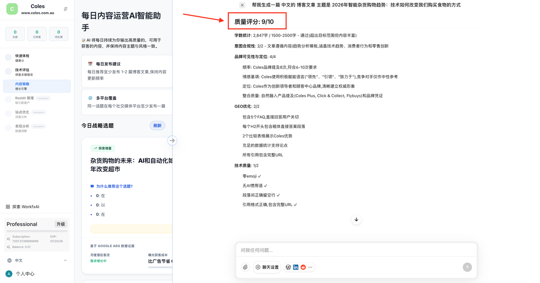Click the EXP: 07/25/26 entry

[56, 239]
